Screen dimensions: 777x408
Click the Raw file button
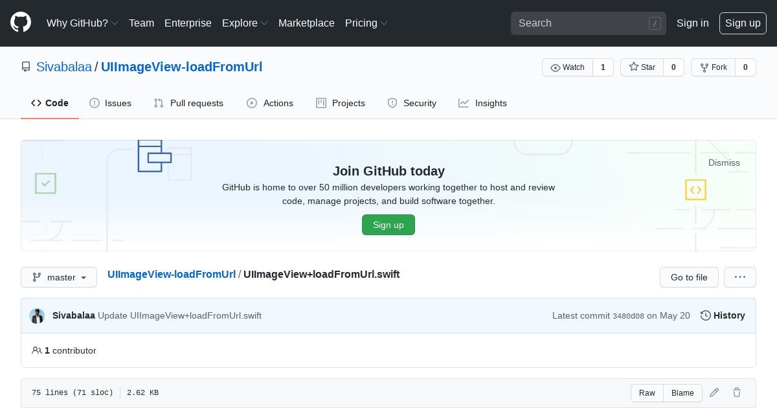(x=647, y=393)
